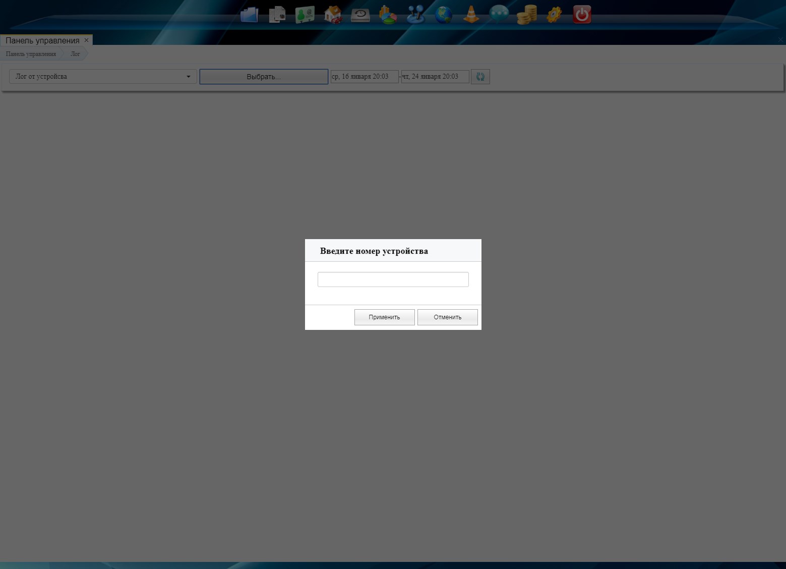Open the contact card icon
This screenshot has height=569, width=786.
click(305, 15)
